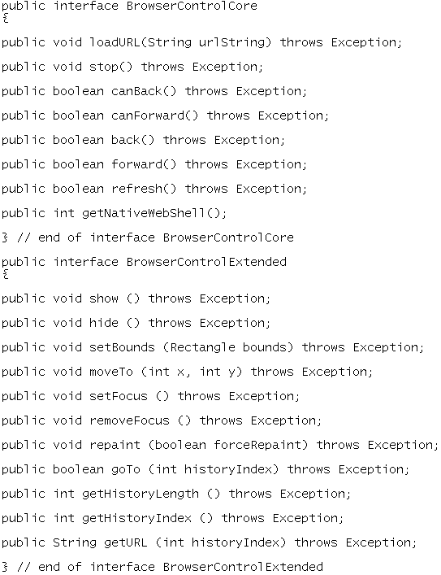Click the loadURL method declaration line

pos(201,42)
